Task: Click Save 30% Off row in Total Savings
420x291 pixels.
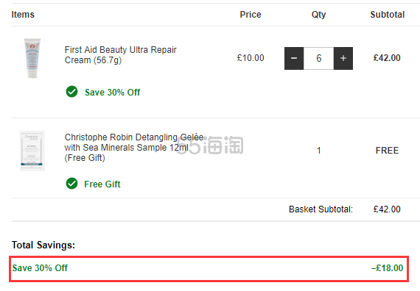Action: (x=209, y=268)
